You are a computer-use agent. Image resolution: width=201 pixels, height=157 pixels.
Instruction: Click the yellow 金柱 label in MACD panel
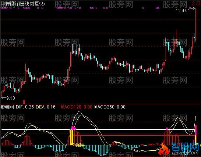[80, 145]
